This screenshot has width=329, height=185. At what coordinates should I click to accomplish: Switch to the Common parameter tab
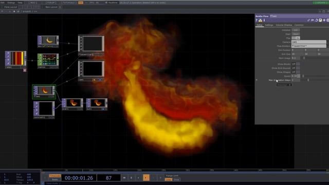299,25
